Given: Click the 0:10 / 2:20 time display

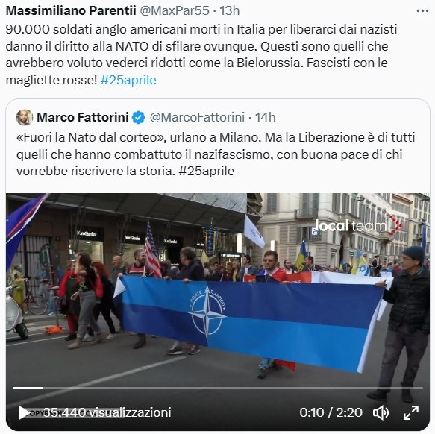Looking at the screenshot, I should tap(331, 412).
